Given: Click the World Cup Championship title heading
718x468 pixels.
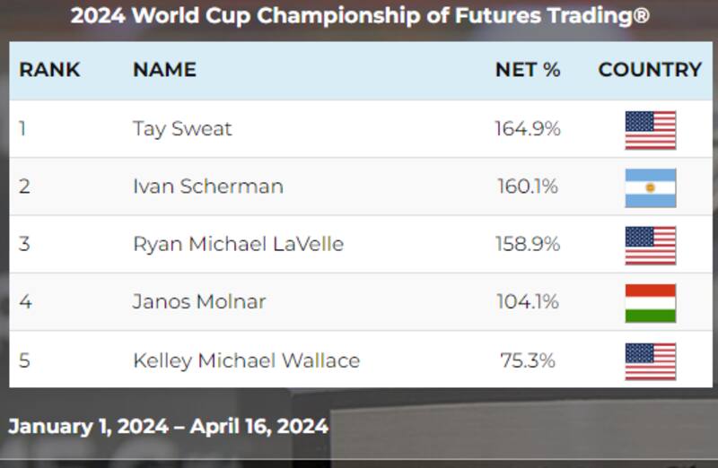Looking at the screenshot, I should coord(359,16).
